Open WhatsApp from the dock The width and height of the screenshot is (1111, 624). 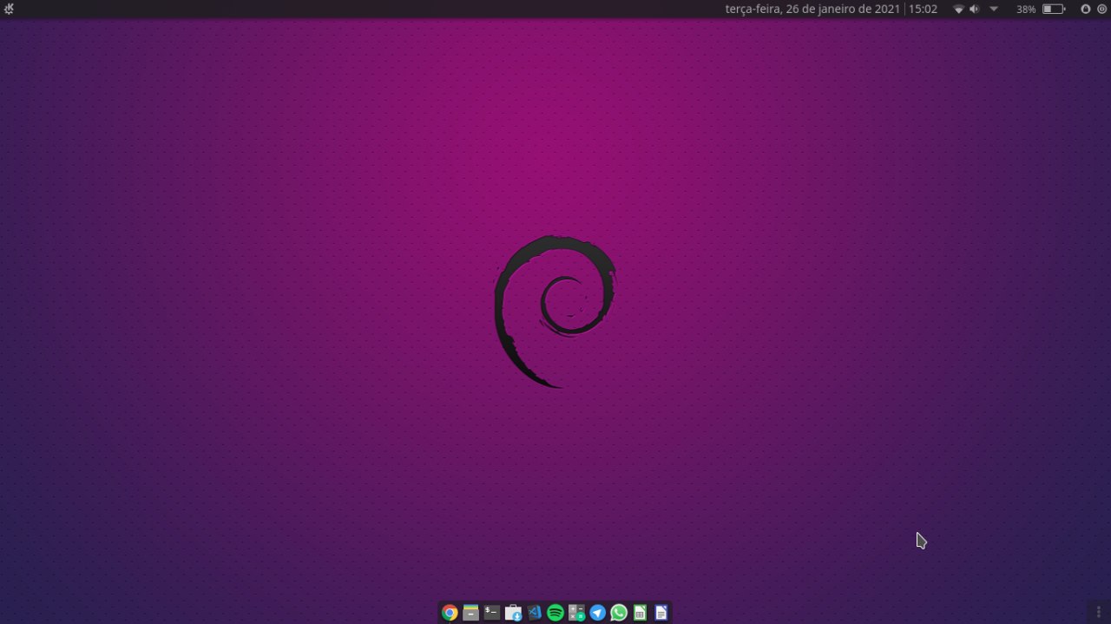pos(619,613)
